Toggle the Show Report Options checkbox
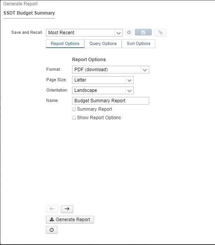215x245 pixels. [74, 118]
